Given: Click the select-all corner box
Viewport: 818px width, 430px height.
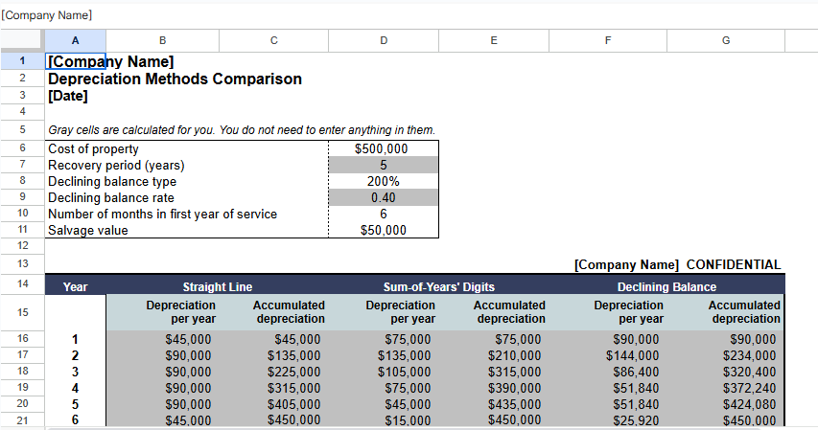Looking at the screenshot, I should tap(22, 39).
